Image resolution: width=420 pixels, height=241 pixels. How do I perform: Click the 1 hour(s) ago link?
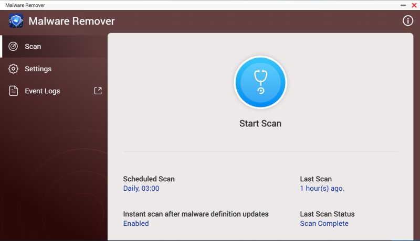point(322,189)
